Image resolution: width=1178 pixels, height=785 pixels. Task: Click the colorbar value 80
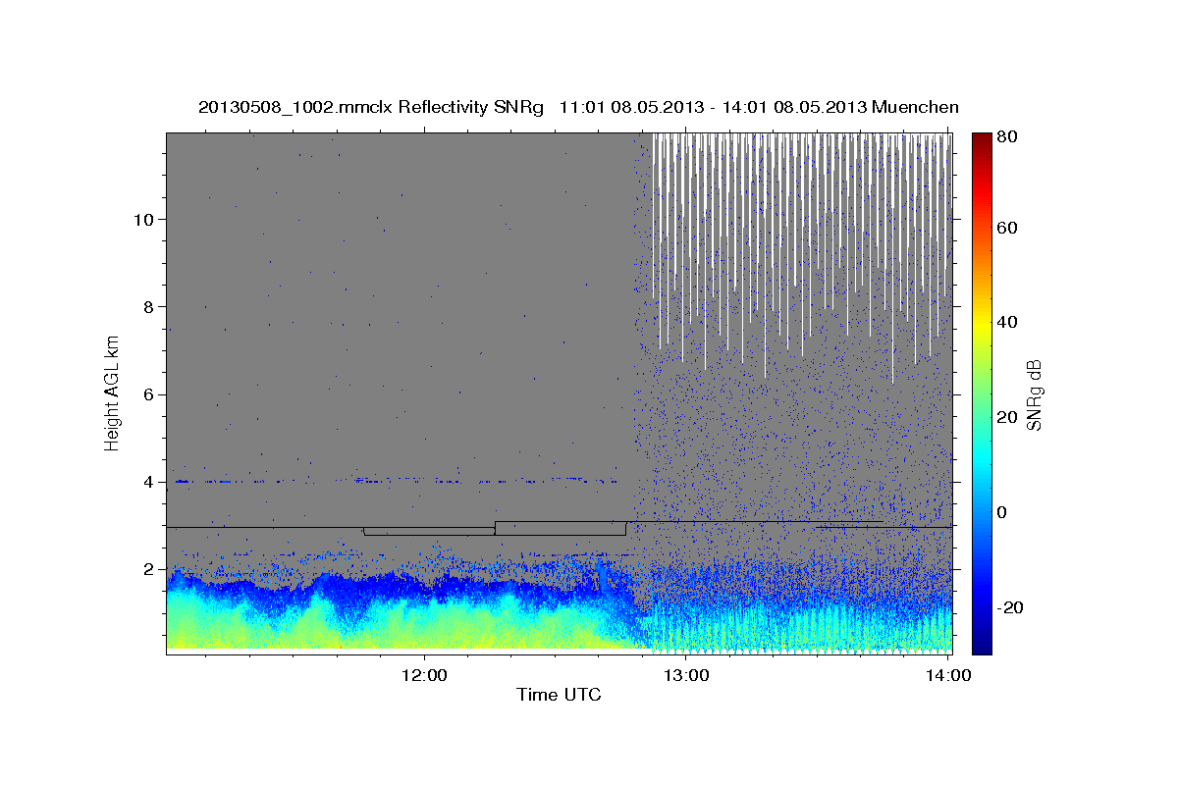[x=1006, y=137]
